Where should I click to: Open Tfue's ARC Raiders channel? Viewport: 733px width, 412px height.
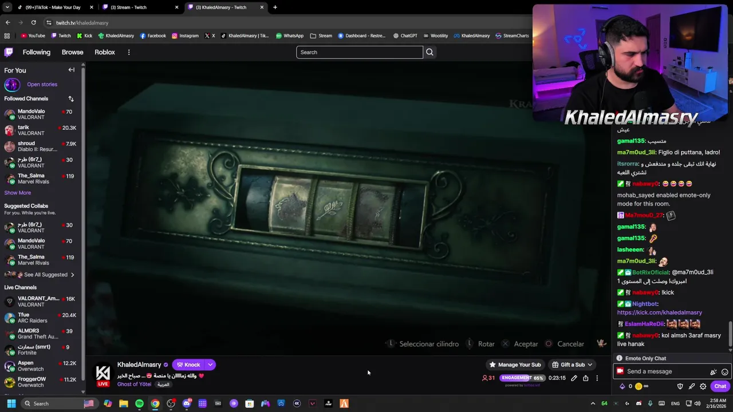pyautogui.click(x=40, y=318)
